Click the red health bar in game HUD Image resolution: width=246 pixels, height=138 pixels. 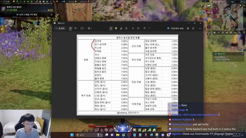pyautogui.click(x=101, y=126)
